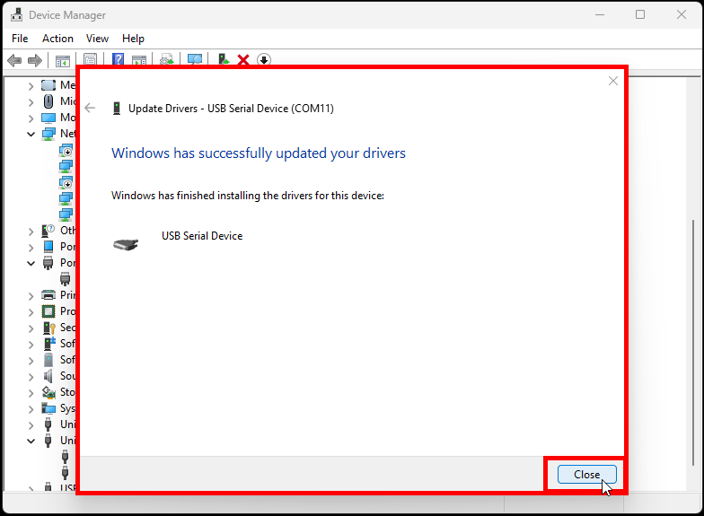Expand the System devices chevron
The image size is (704, 516).
[x=31, y=409]
